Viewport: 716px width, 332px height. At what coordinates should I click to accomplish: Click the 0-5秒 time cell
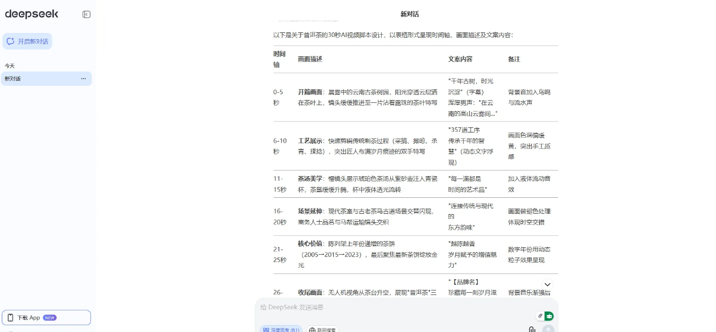[x=278, y=97]
